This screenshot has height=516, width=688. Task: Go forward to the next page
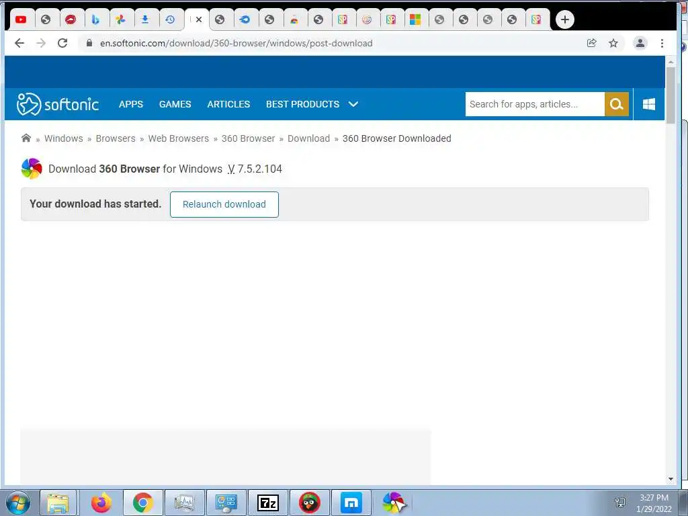click(41, 43)
